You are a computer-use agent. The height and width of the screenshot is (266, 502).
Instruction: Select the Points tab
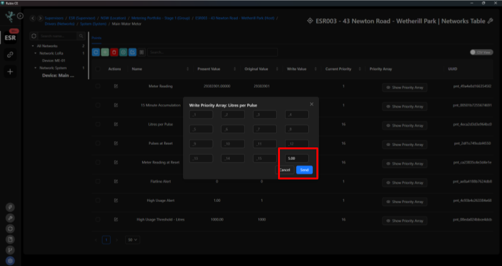pyautogui.click(x=96, y=38)
